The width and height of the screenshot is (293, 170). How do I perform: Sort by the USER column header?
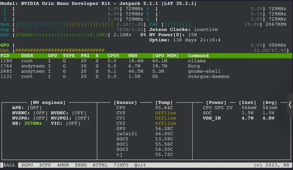tap(27, 56)
